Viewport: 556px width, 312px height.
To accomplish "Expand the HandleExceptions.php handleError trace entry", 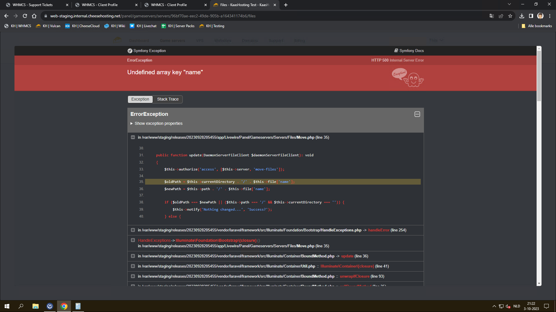I will [133, 230].
